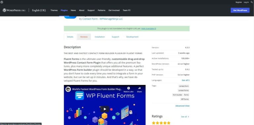The width and height of the screenshot is (254, 125).
Task: Click the 'form builder' tag
Action: pyautogui.click(x=178, y=95)
